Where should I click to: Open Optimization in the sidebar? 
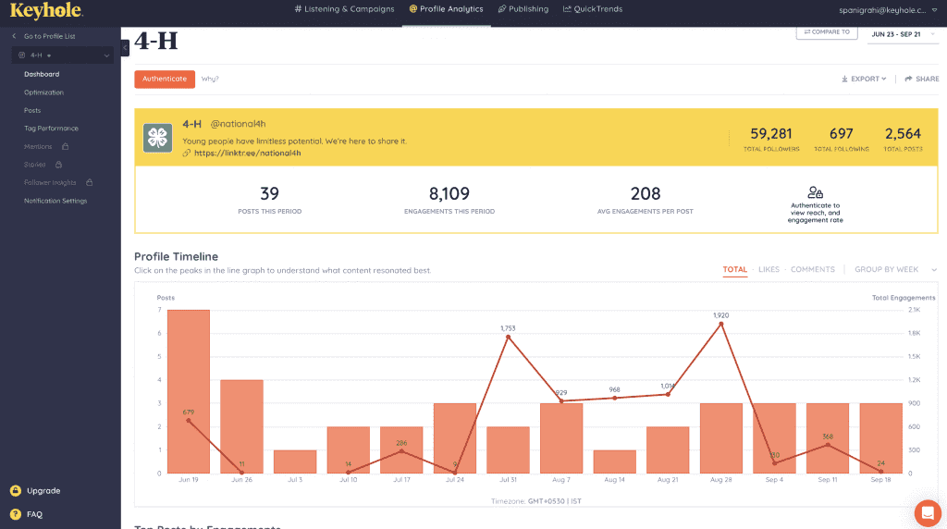(x=43, y=92)
